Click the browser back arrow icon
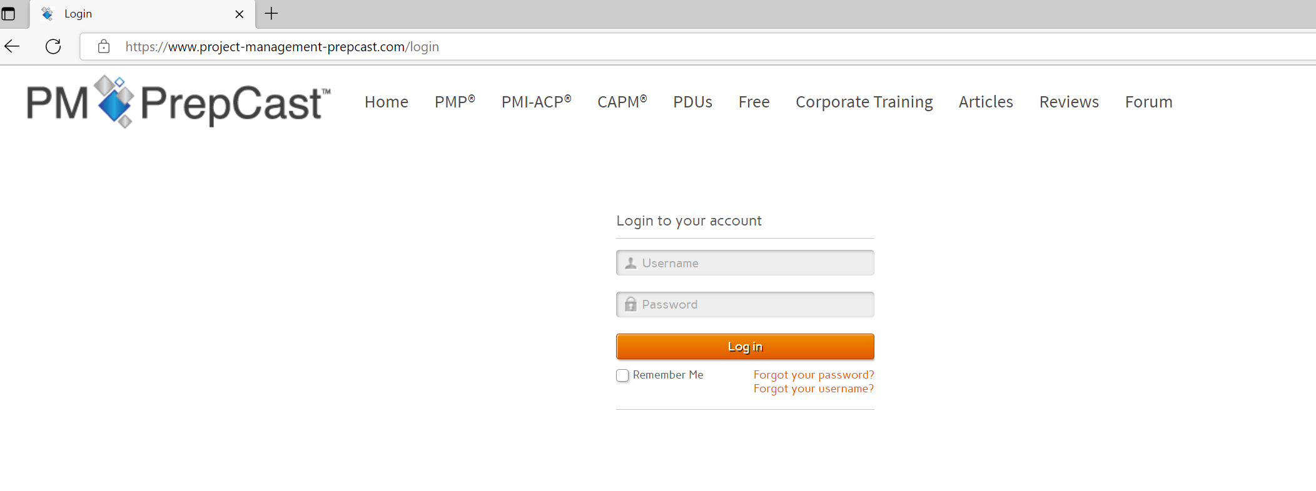 coord(12,46)
